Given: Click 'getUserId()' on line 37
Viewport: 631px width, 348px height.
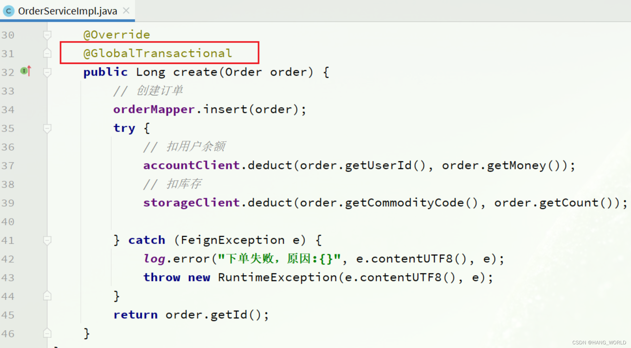Looking at the screenshot, I should [385, 165].
